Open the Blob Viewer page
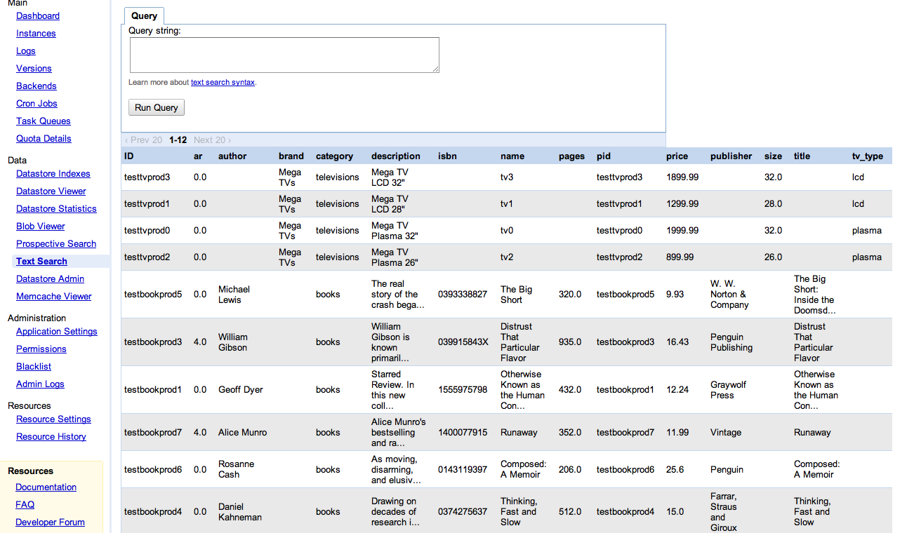This screenshot has height=533, width=907. click(41, 226)
